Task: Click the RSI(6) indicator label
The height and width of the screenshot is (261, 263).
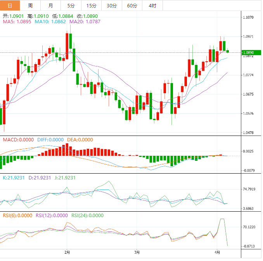Action: (17, 215)
